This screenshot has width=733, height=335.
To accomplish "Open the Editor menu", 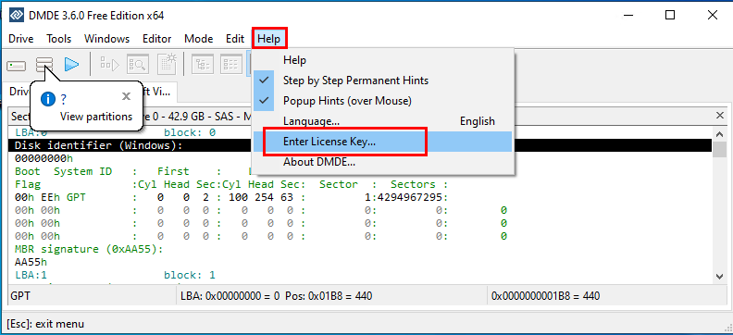I will point(157,39).
